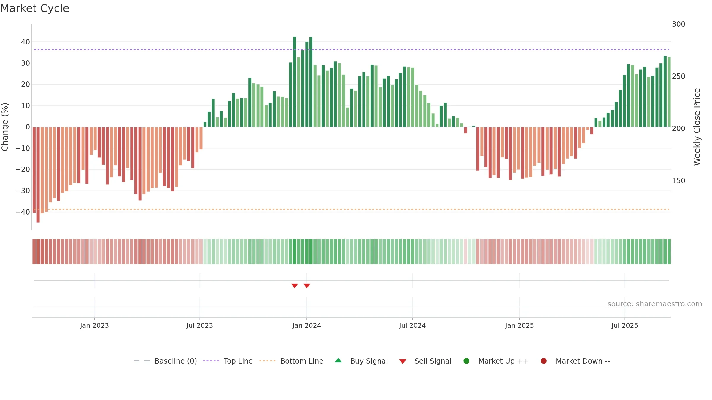The height and width of the screenshot is (400, 712).
Task: Click the −30 tick on Change axis
Action: (x=23, y=191)
